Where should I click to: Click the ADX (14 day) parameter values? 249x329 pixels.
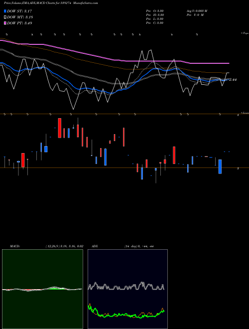pyautogui.click(x=139, y=246)
